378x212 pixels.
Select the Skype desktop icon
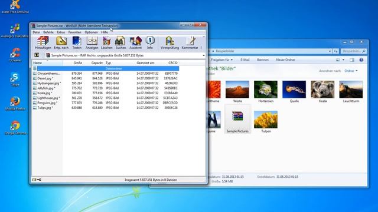(15, 79)
